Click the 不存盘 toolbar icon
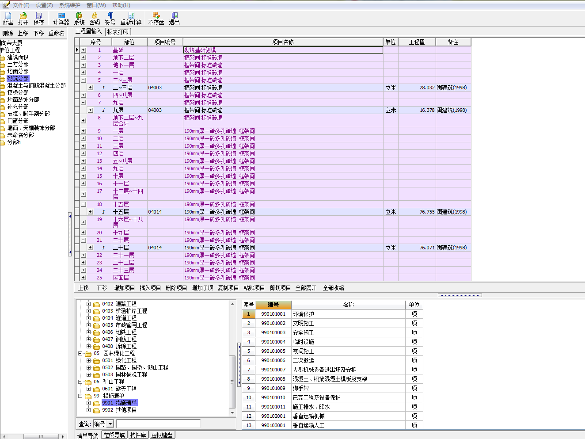 tap(156, 18)
